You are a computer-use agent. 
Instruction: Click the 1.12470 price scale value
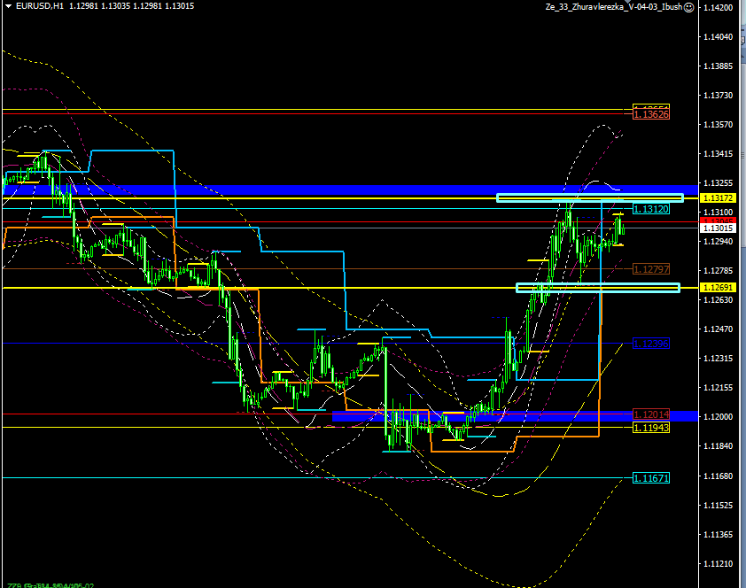[x=718, y=329]
